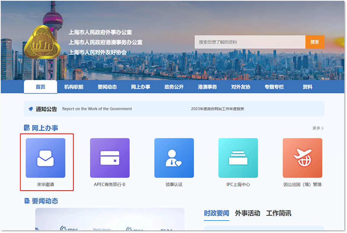Open the 因公出国（境）管理 airplane globe icon

click(302, 158)
